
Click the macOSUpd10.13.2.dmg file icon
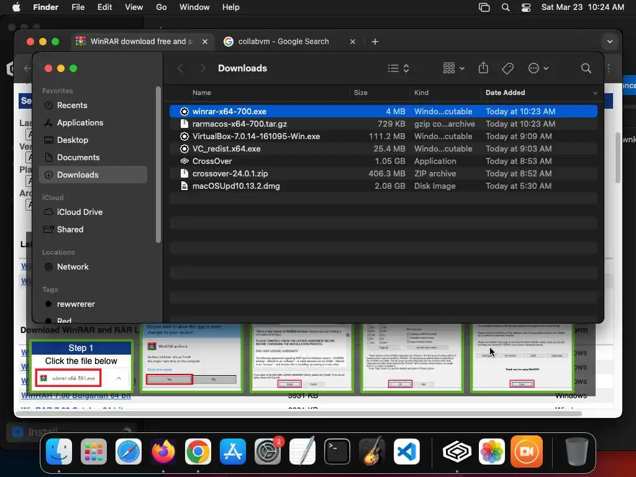click(x=184, y=186)
